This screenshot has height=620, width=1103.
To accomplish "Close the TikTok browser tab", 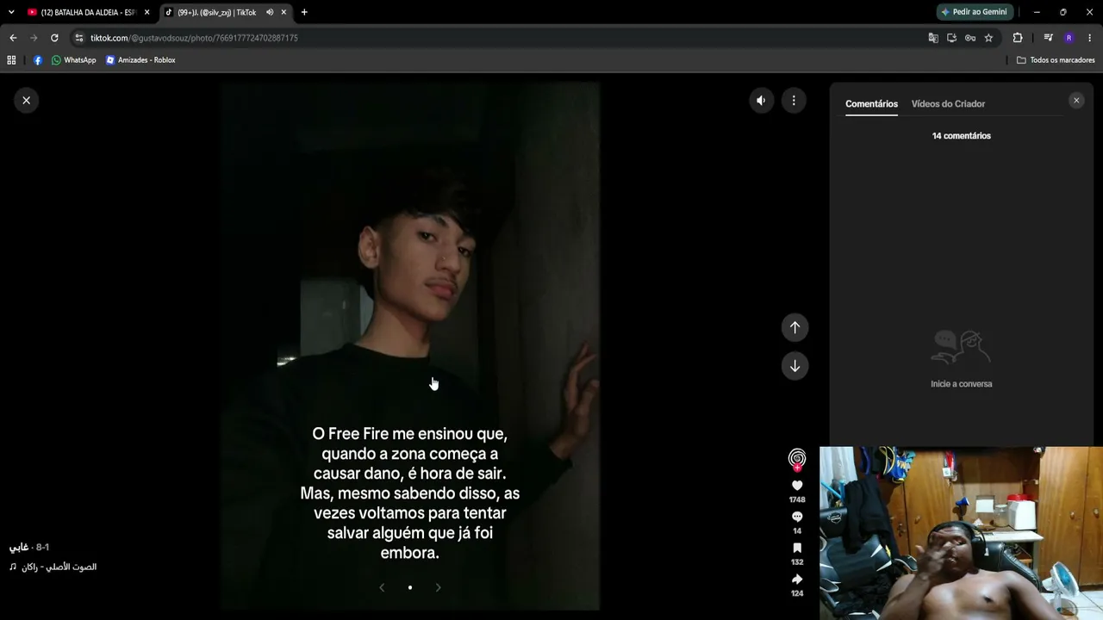I will [x=284, y=12].
